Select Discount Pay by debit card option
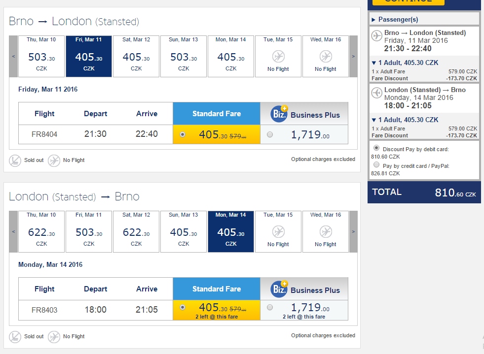484x354 pixels. tap(376, 148)
